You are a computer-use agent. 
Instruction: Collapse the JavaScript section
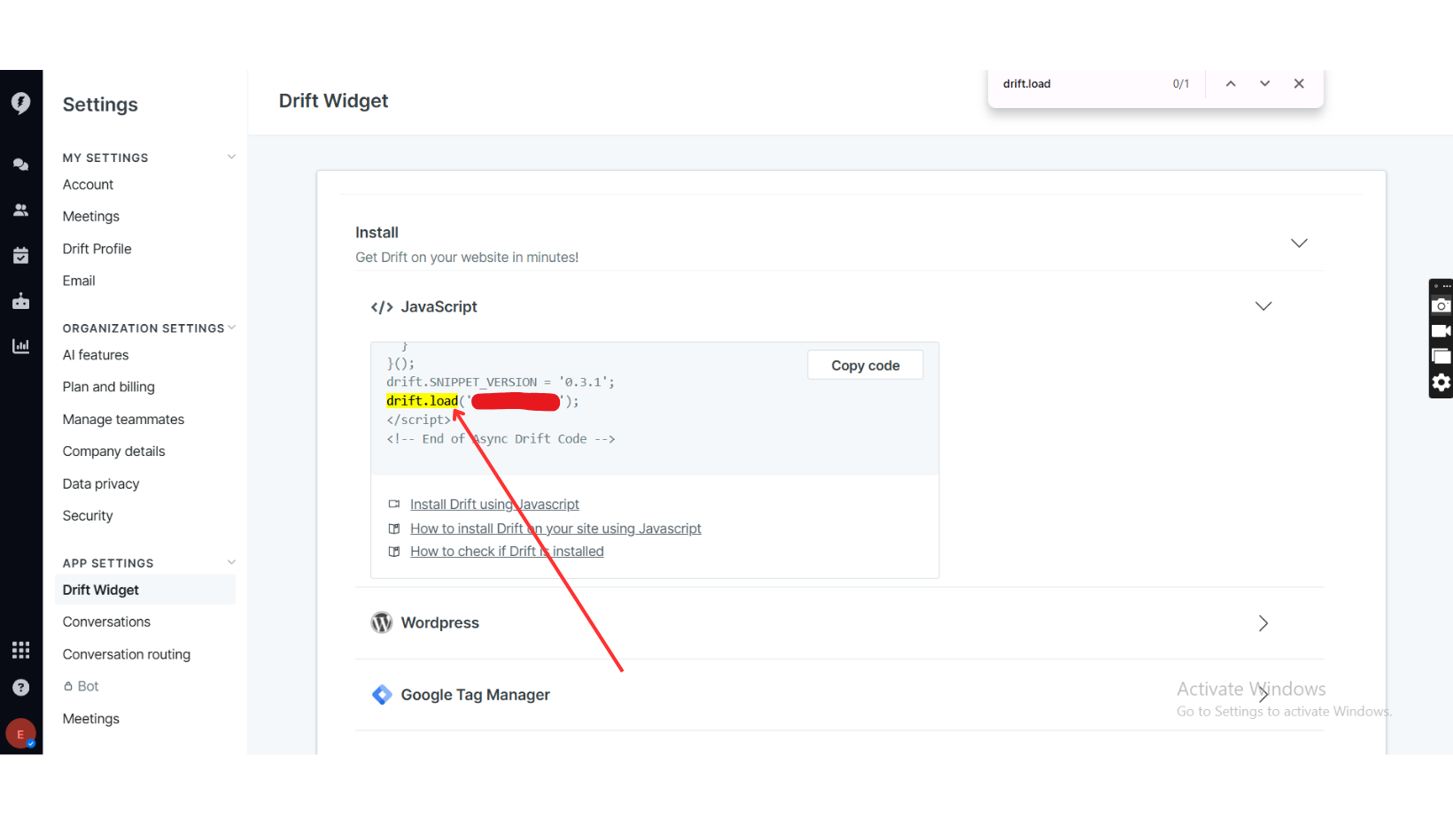[1263, 306]
